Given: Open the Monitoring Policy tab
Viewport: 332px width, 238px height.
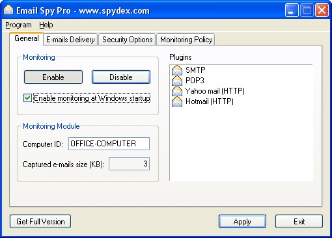Looking at the screenshot, I should point(186,40).
